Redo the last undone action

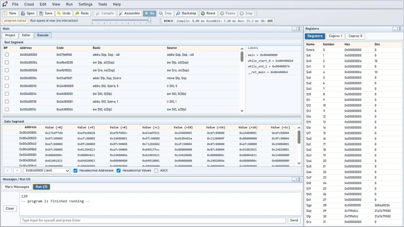(82, 13)
